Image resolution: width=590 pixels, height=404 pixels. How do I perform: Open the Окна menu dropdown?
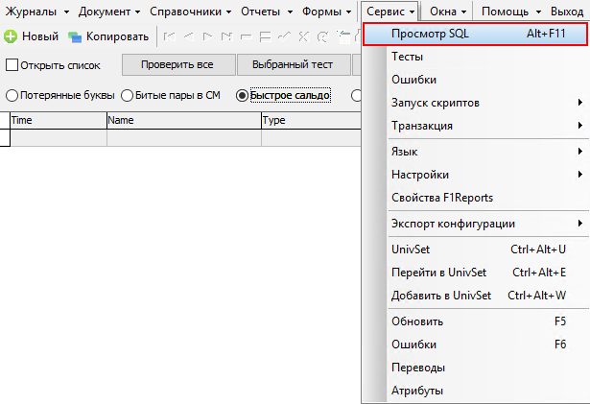click(448, 12)
